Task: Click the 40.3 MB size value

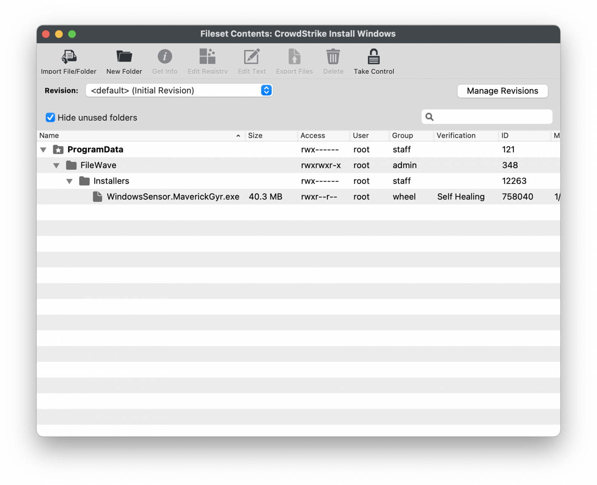Action: (x=265, y=196)
